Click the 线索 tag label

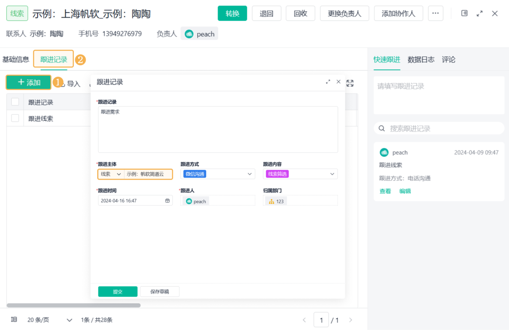coord(17,14)
